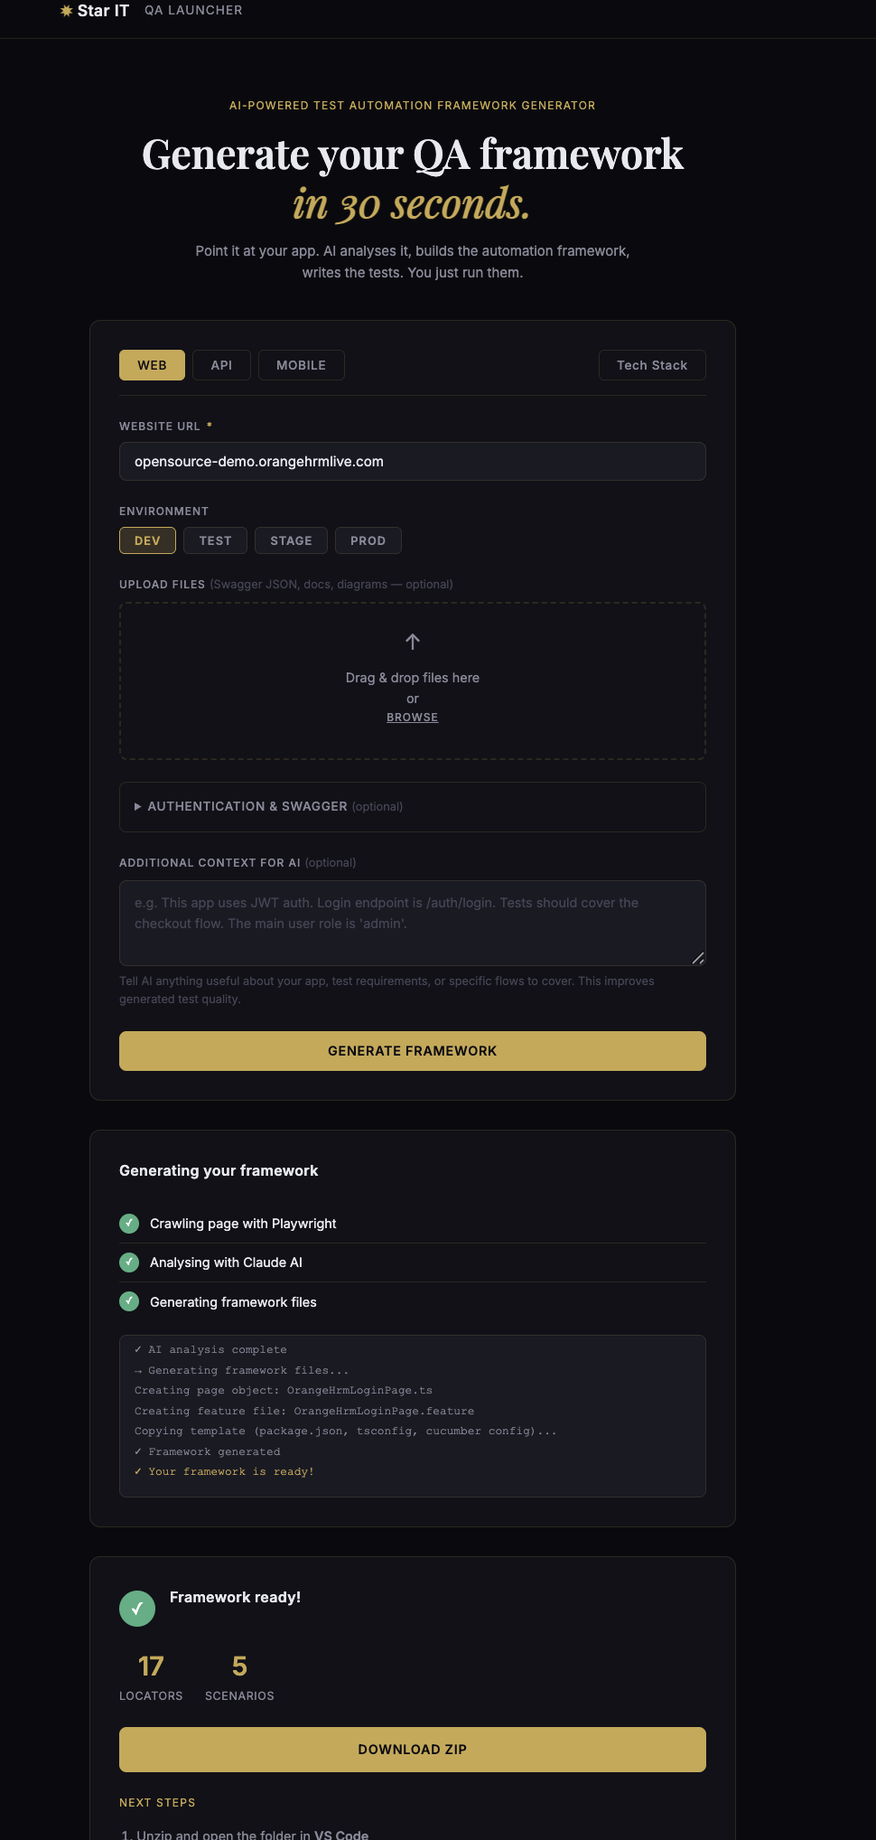Click the textarea resize handle icon
Screen dimensions: 876x1840
pyautogui.click(x=698, y=958)
